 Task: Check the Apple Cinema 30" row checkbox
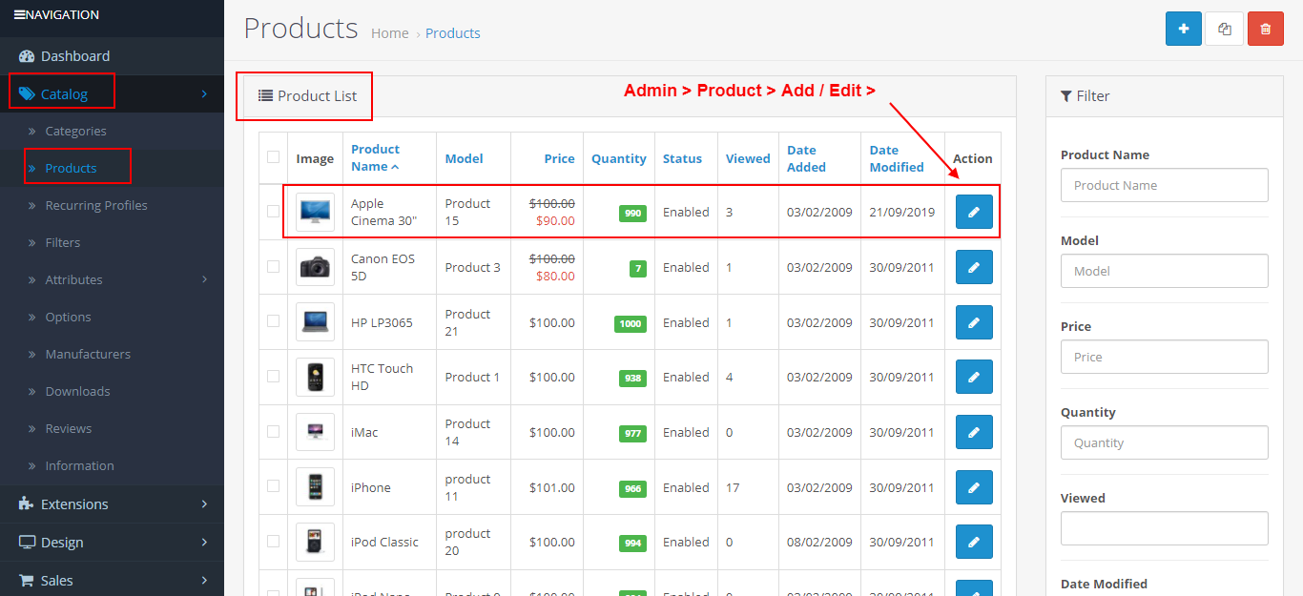coord(274,211)
